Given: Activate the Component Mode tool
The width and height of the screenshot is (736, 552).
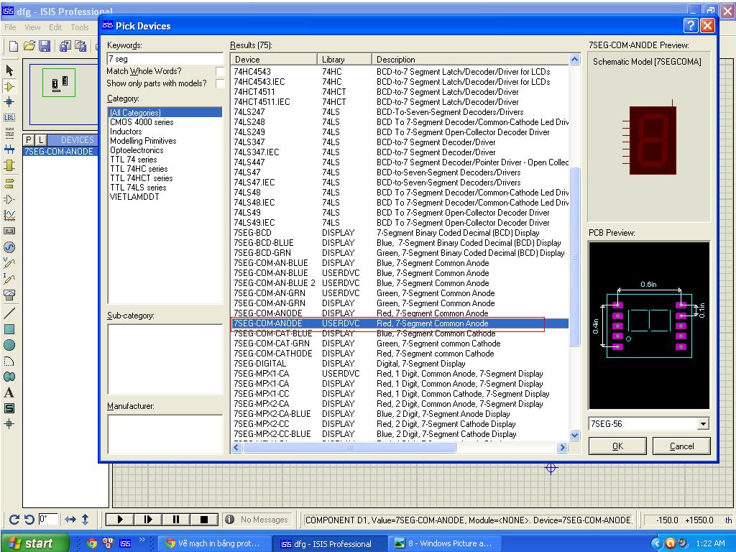Looking at the screenshot, I should [9, 86].
